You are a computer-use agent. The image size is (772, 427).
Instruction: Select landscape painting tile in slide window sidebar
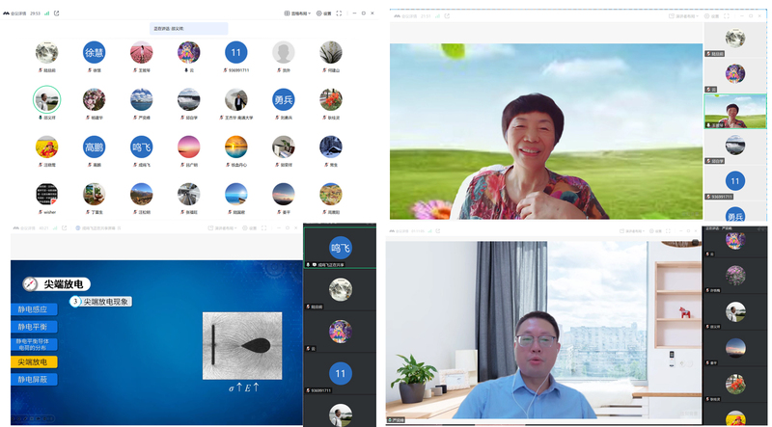coord(340,289)
